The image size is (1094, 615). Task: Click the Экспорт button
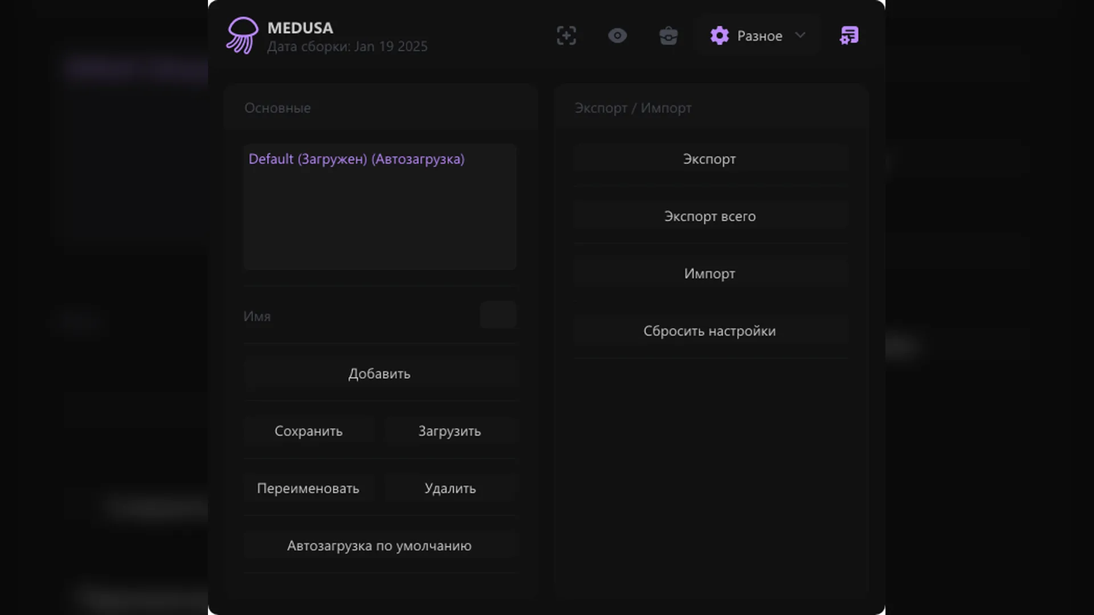[710, 159]
